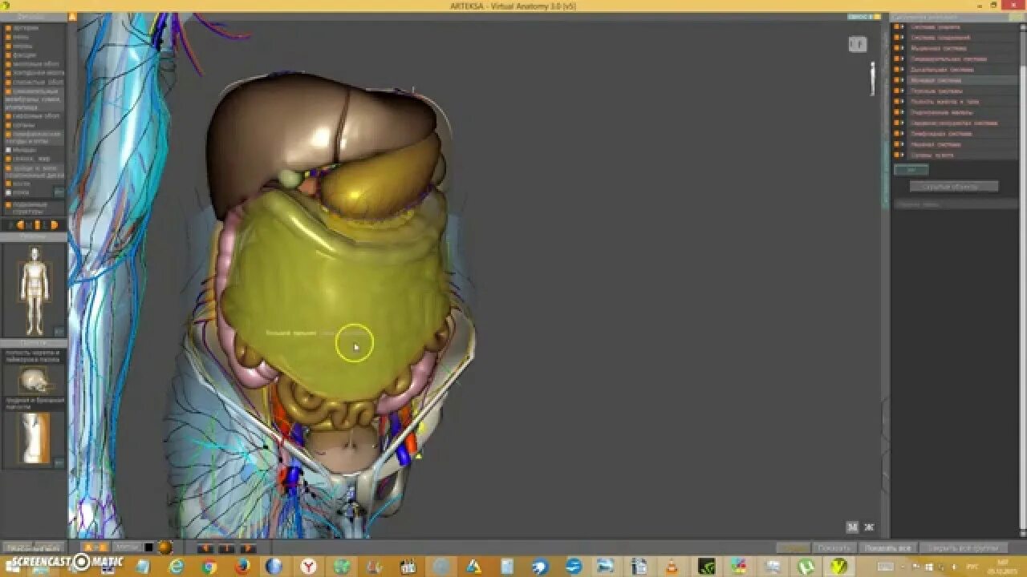The height and width of the screenshot is (577, 1027).
Task: Open the Windows Start button
Action: pos(12,567)
